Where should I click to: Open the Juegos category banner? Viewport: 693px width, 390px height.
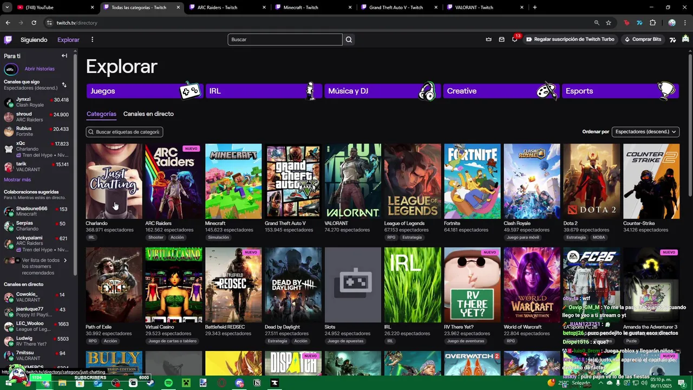tap(144, 91)
